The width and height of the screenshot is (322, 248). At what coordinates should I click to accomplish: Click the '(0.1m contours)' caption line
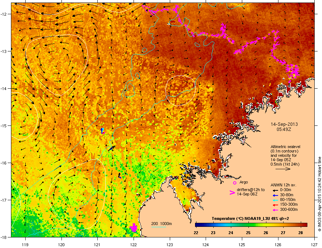click(284, 151)
